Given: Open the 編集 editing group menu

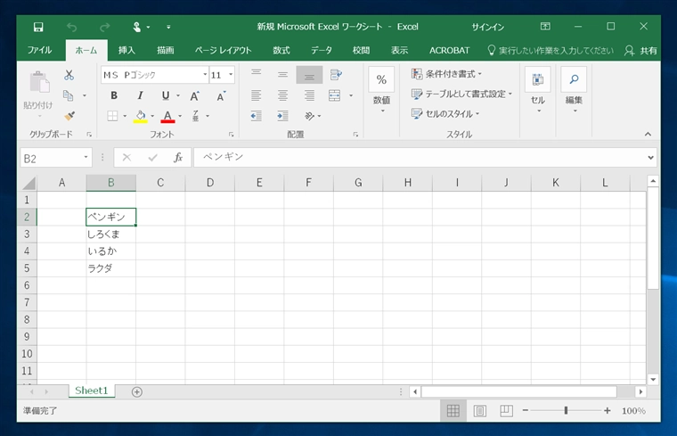Looking at the screenshot, I should coord(574,91).
